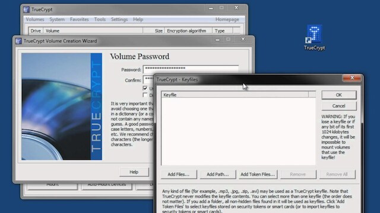Confirm keyfiles with the OK button

coord(339,95)
